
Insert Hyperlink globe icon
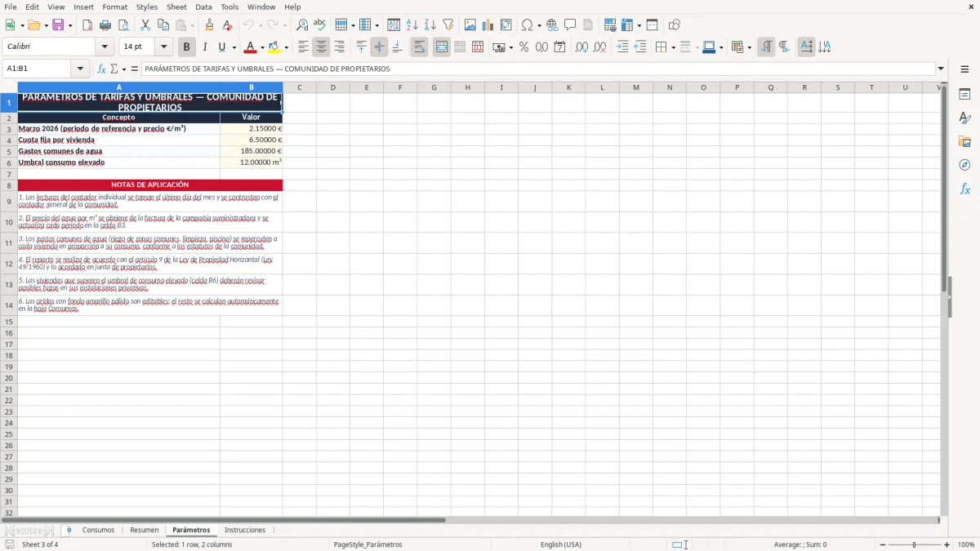click(x=552, y=25)
